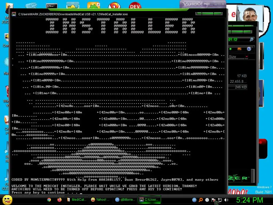The height and width of the screenshot is (205, 273).
Task: Click the CODED BY MON5TERMATT#9999 credits line
Action: [115, 180]
